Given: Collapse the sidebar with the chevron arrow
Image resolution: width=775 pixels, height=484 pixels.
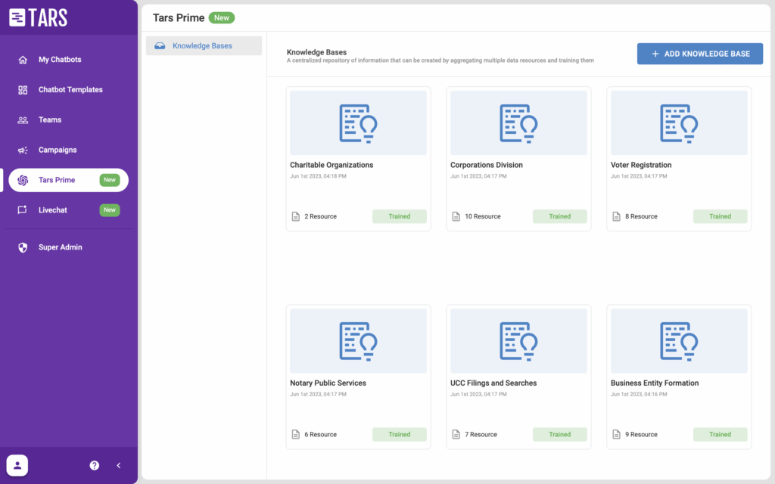Looking at the screenshot, I should (119, 465).
